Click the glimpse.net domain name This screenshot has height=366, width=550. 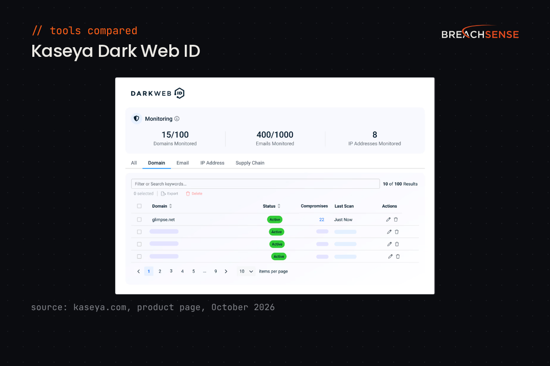164,220
